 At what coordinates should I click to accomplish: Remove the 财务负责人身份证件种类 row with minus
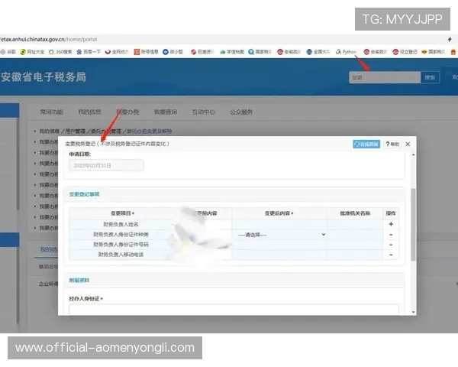pyautogui.click(x=391, y=235)
